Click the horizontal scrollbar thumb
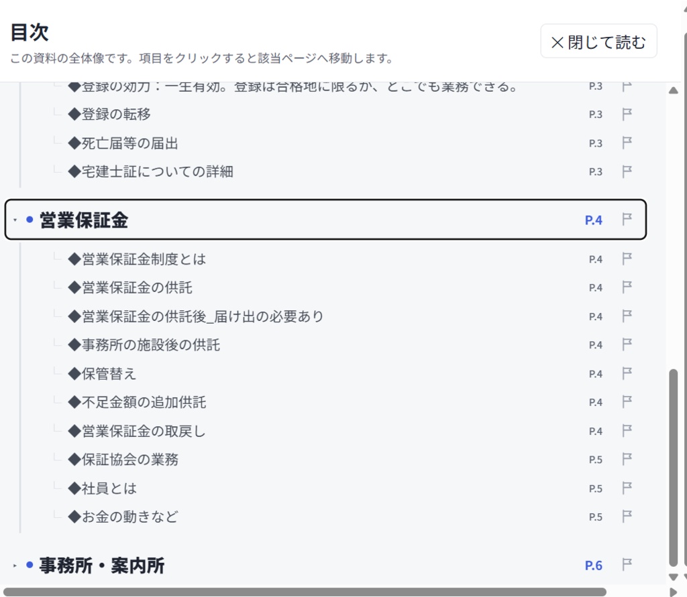The height and width of the screenshot is (597, 687). (x=305, y=592)
